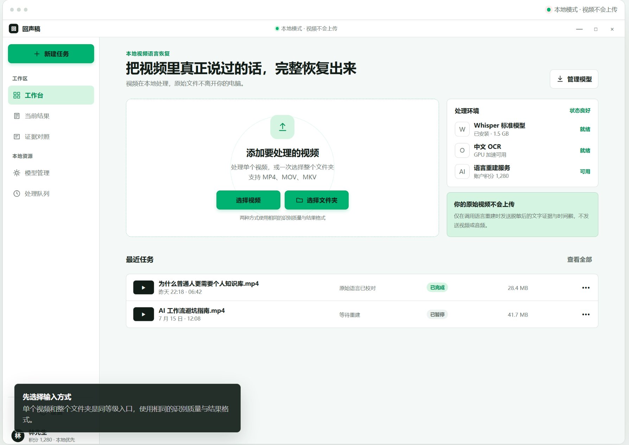The width and height of the screenshot is (629, 445).
Task: Click the 状态良好 label in 处理环境
Action: (x=580, y=111)
